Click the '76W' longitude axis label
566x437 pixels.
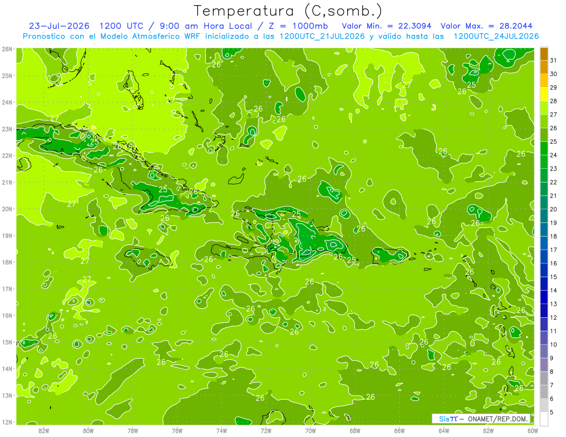177,430
